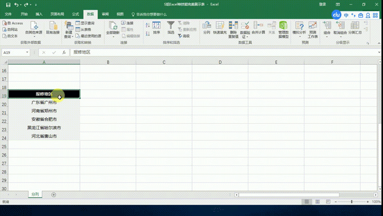Open the Name Box dropdown arrow
The width and height of the screenshot is (383, 216).
(x=27, y=52)
